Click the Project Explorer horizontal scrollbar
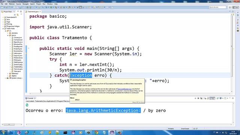 tap(9, 124)
